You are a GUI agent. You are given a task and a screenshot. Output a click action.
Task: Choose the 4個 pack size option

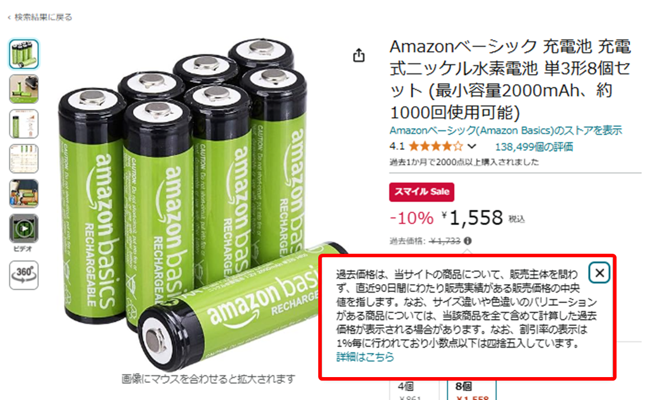(413, 391)
